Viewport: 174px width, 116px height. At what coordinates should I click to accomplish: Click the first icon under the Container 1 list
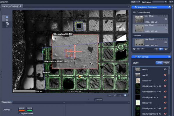coord(134,49)
